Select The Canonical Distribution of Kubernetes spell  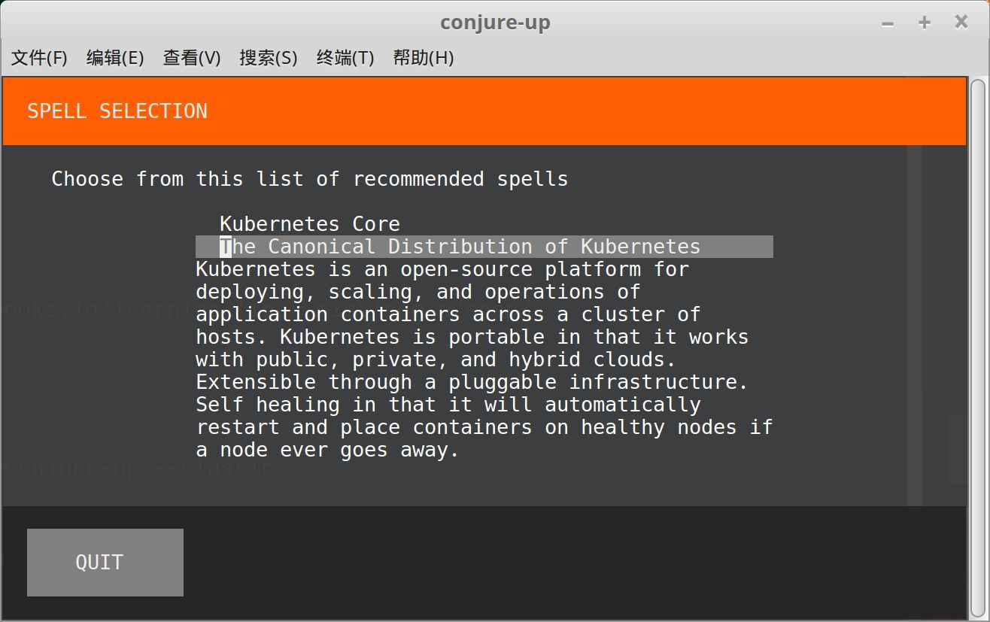[x=484, y=247]
